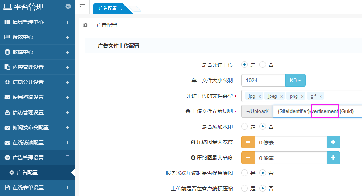The height and width of the screenshot is (196, 362).
Task: Open 广告配置 submenu item in sidebar
Action: [x=27, y=172]
